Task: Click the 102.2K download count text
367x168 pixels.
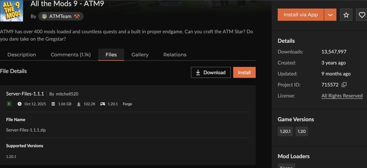Action: pyautogui.click(x=90, y=104)
